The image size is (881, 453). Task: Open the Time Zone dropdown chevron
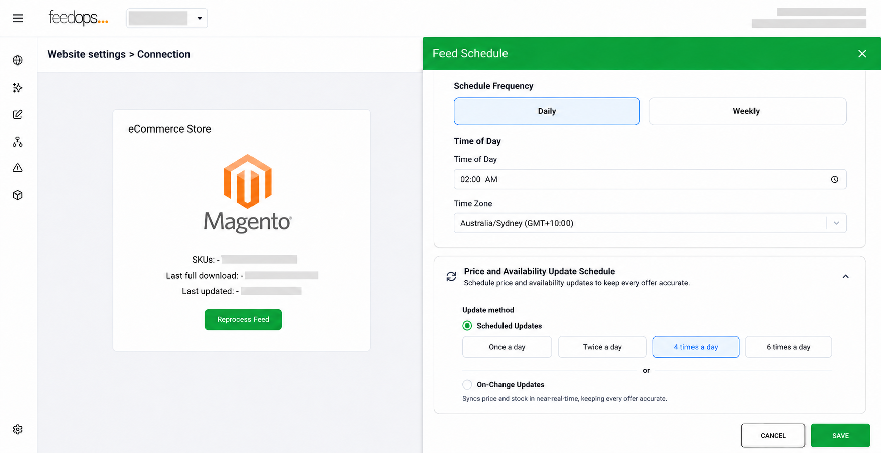click(836, 223)
